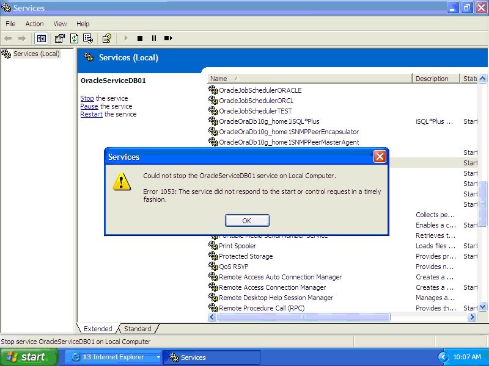Viewport: 489px width, 366px height.
Task: Open the Action menu
Action: click(x=34, y=24)
